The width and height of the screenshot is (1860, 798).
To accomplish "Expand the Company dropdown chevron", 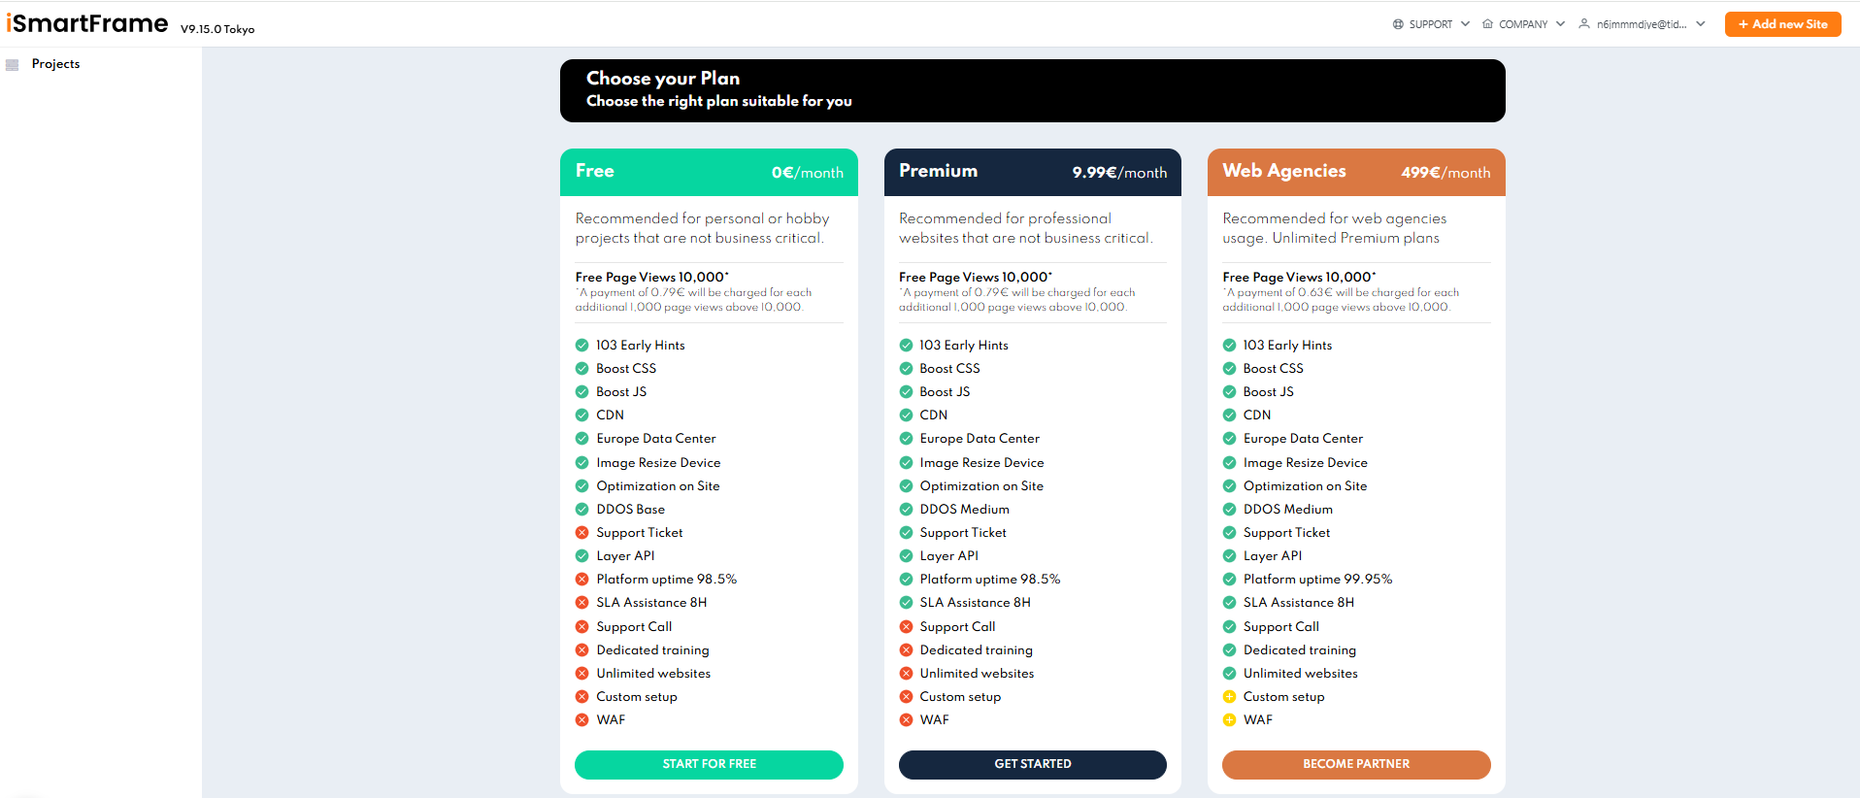I will point(1560,24).
